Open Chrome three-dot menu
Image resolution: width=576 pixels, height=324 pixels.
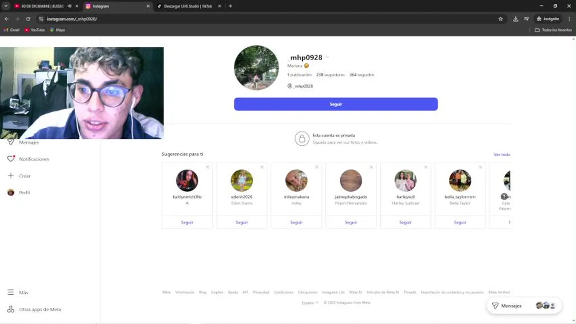coord(569,19)
